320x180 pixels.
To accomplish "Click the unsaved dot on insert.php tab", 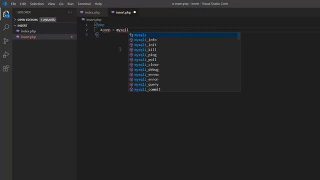I will point(134,12).
